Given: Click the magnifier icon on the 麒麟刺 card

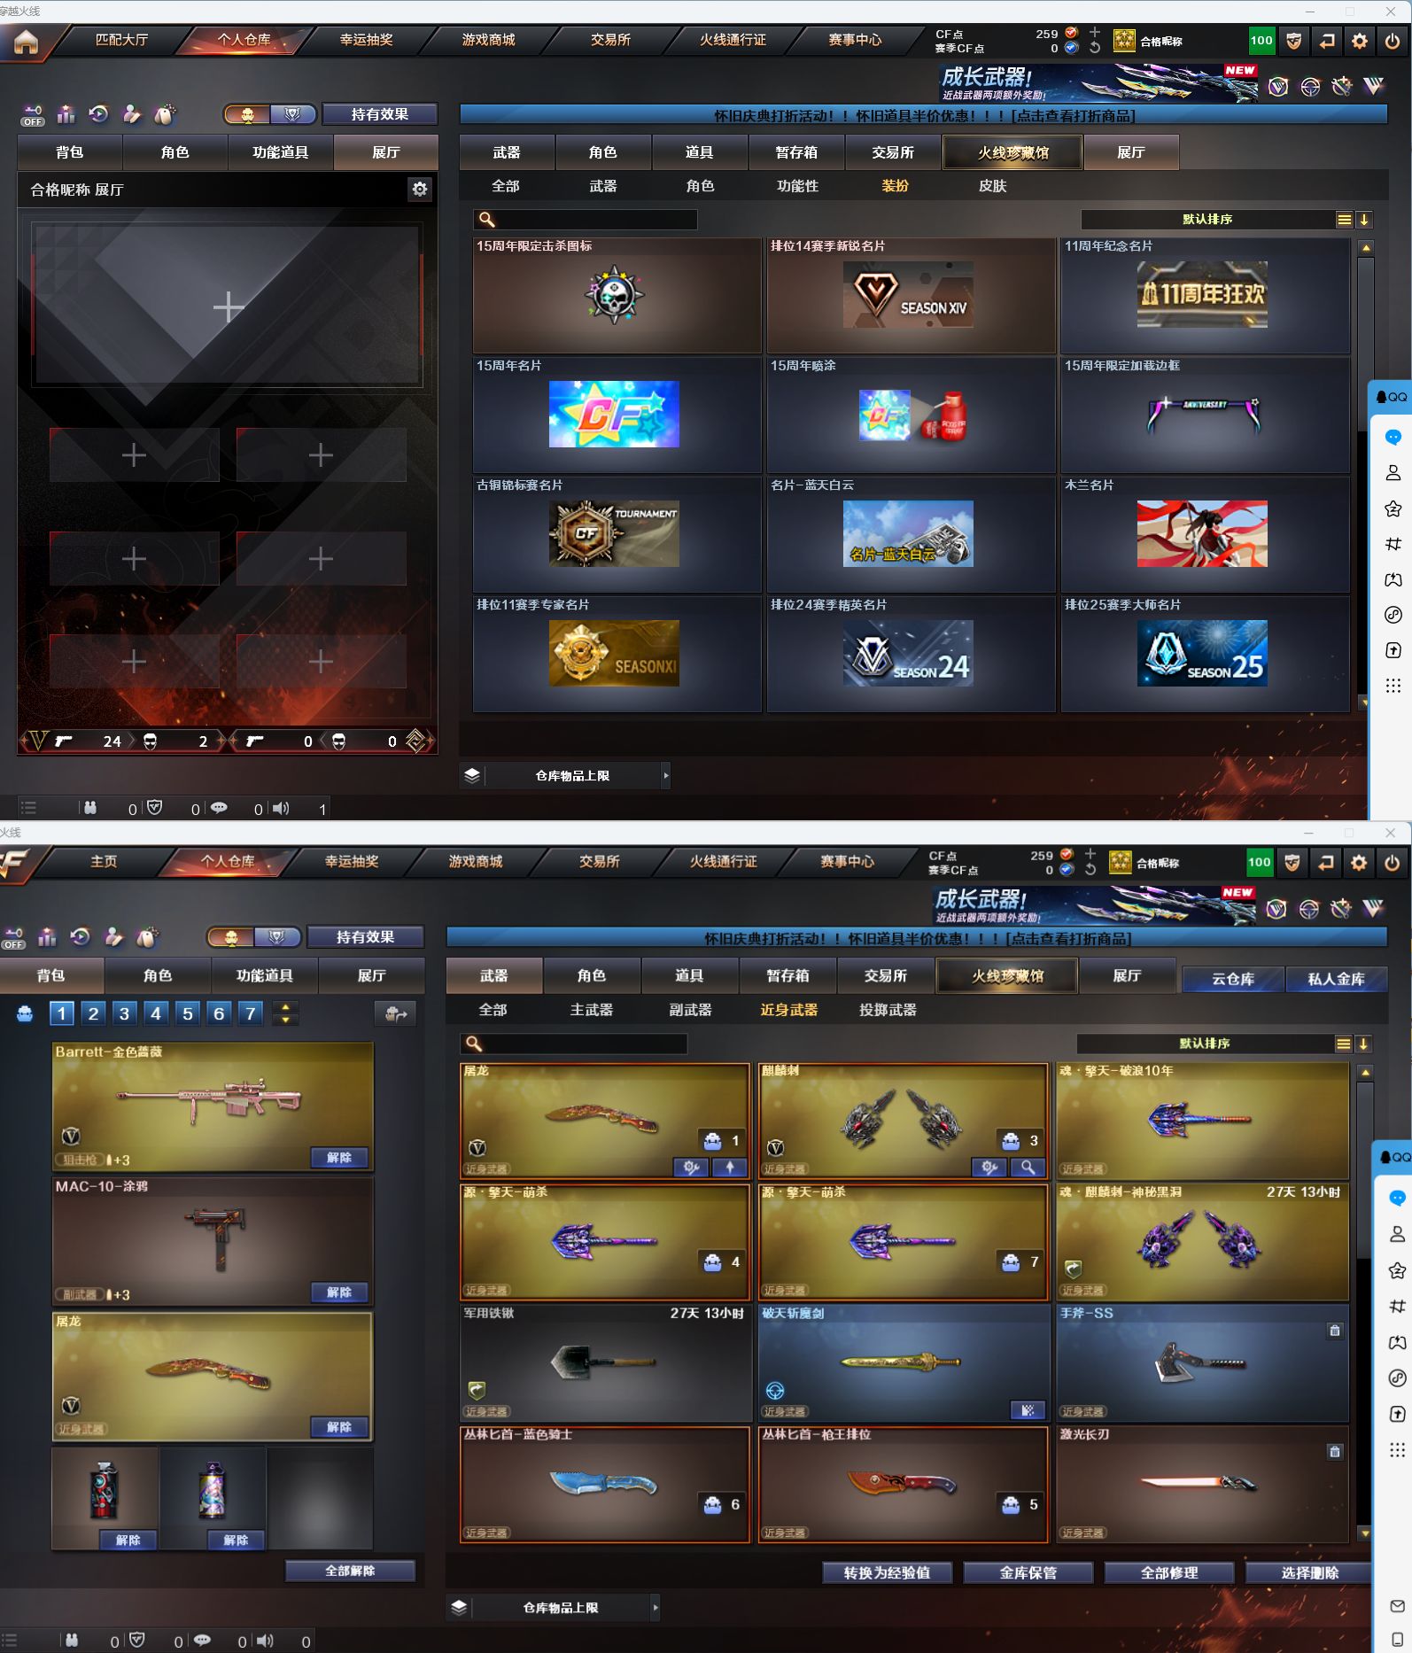Looking at the screenshot, I should point(1028,1168).
